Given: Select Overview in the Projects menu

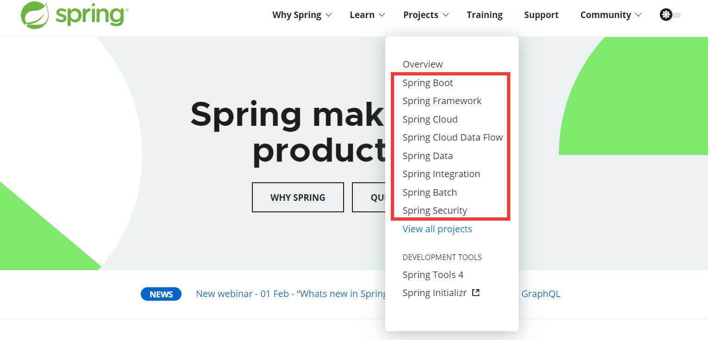Looking at the screenshot, I should (423, 64).
